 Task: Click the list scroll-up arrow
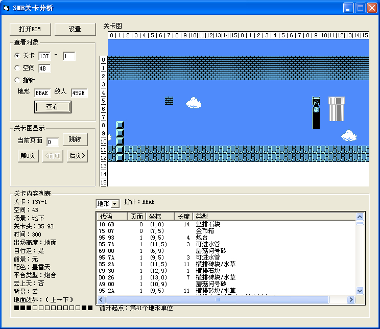(360, 217)
